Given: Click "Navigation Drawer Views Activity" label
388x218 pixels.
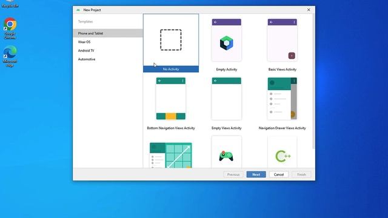Looking at the screenshot, I should click(282, 128).
